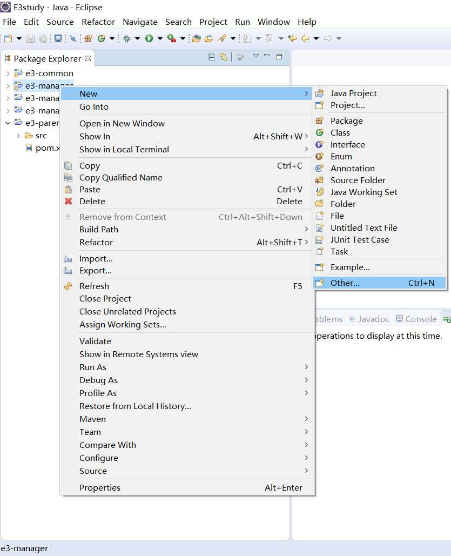Collapse the e3-parent project node
451x556 pixels.
point(8,123)
